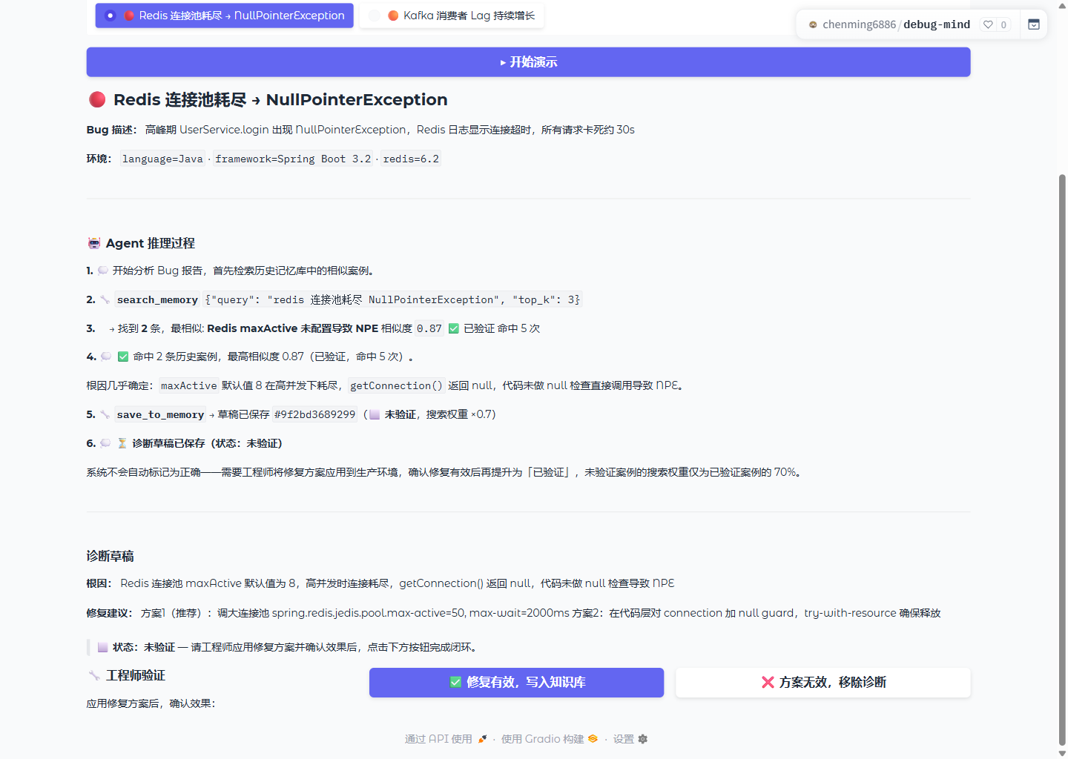Image resolution: width=1068 pixels, height=759 pixels.
Task: Click redis=6.2 environment tag
Action: (x=411, y=159)
